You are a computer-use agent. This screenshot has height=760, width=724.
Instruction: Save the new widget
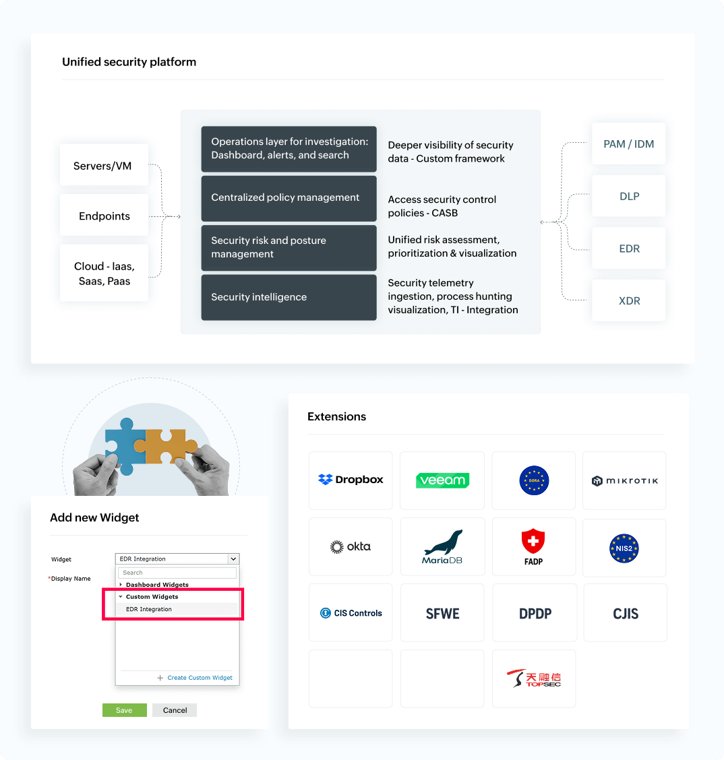pyautogui.click(x=125, y=710)
